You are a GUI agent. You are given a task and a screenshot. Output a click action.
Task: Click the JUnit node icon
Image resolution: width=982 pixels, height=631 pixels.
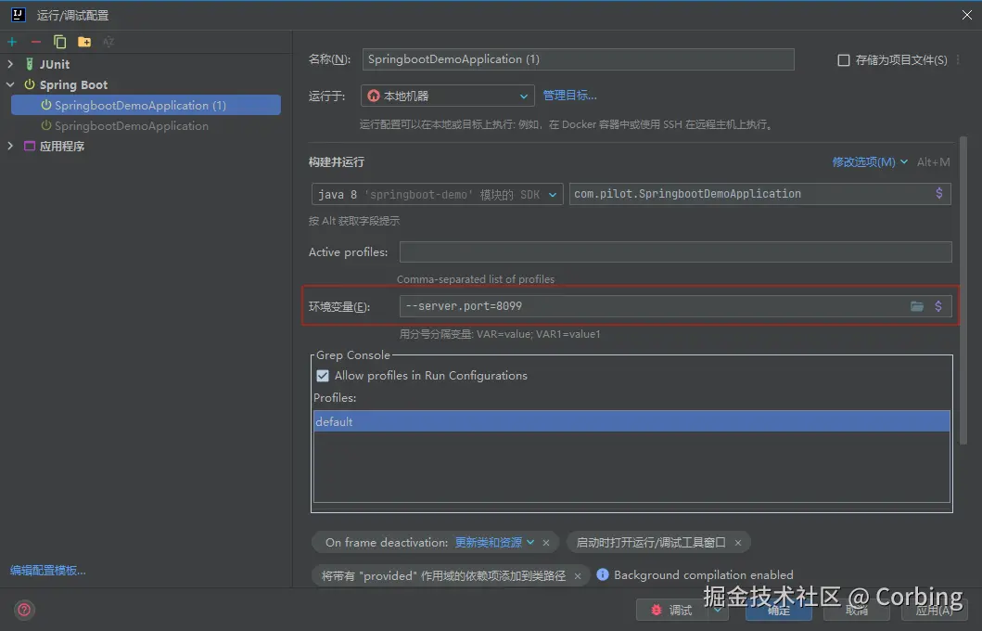click(x=30, y=64)
